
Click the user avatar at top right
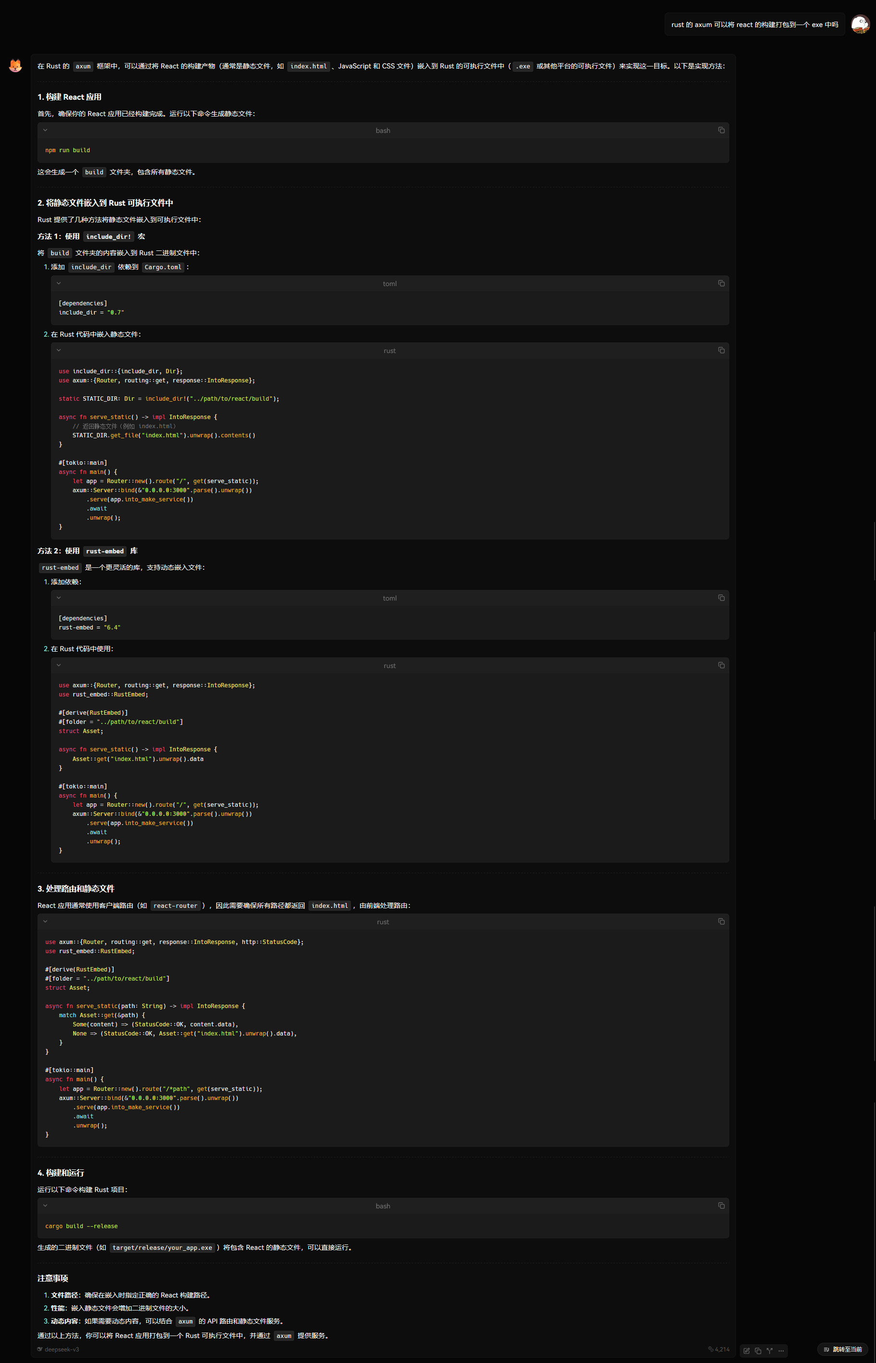[860, 25]
